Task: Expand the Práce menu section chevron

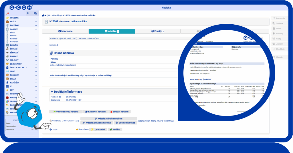Action: click(36, 22)
